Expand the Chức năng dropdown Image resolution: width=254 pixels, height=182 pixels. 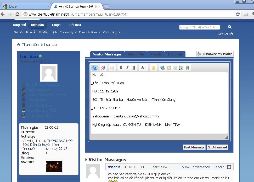point(119,32)
